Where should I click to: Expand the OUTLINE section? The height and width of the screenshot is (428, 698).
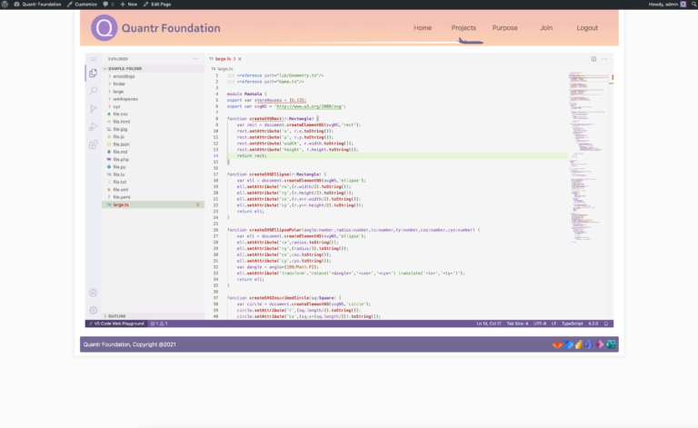pyautogui.click(x=115, y=316)
